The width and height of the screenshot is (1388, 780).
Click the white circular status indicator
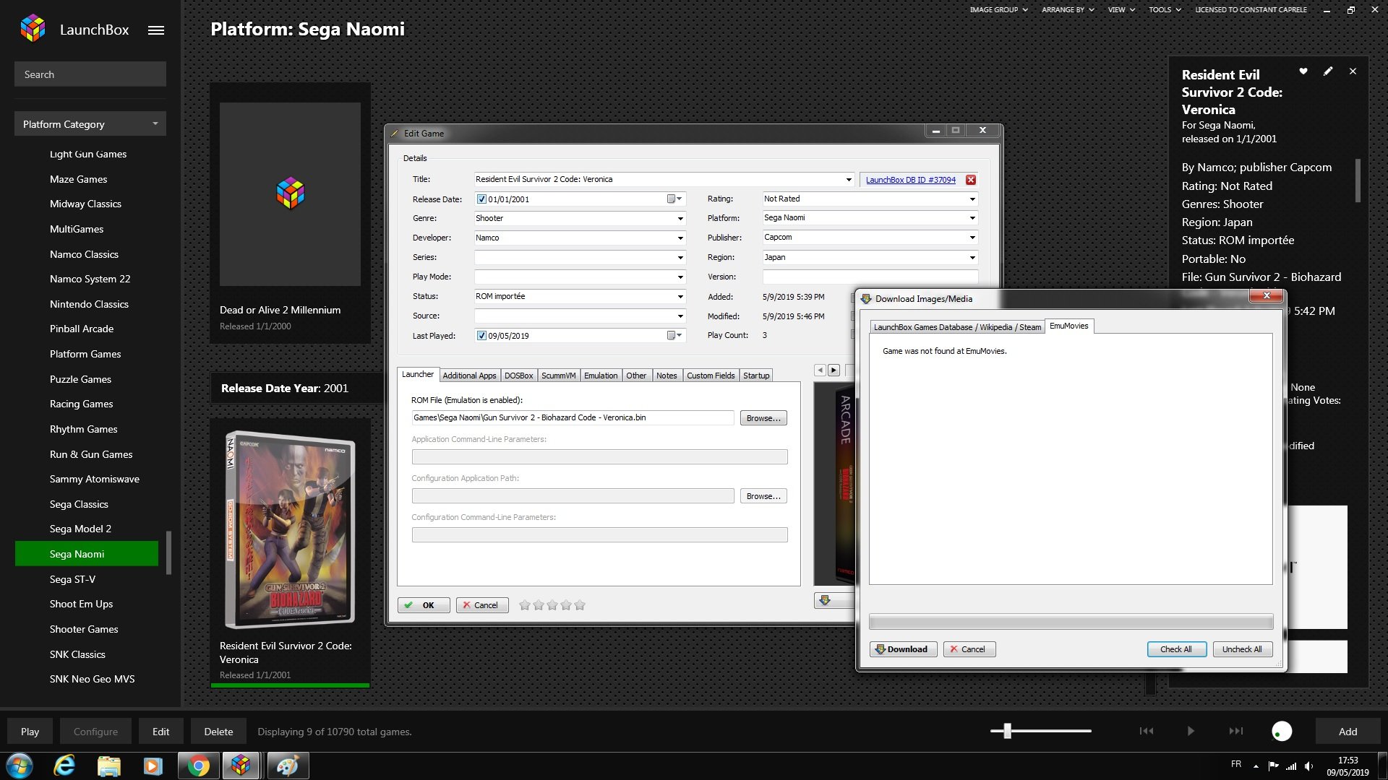(x=1282, y=732)
